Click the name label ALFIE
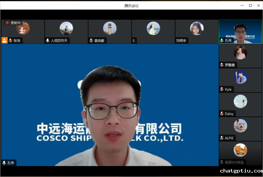Viewport: 263px width, 177px height. click(x=229, y=138)
